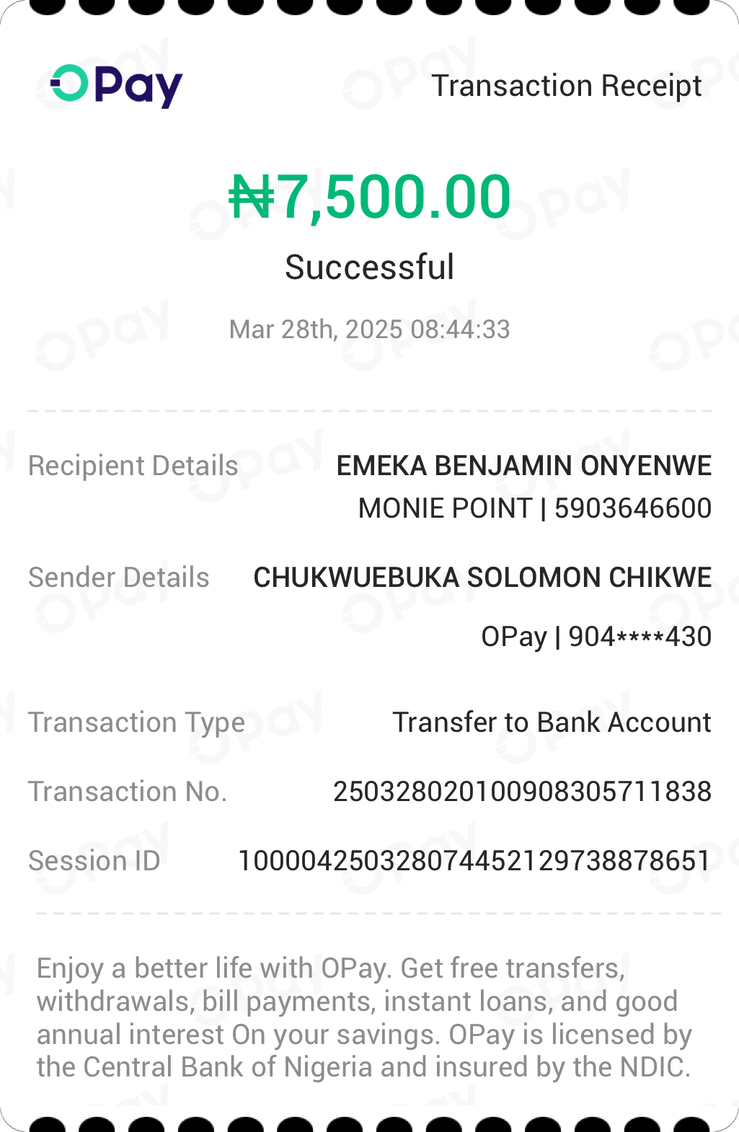Select recipient name EMEKA BENJAMIN ONYENWE
This screenshot has height=1132, width=739.
[523, 466]
